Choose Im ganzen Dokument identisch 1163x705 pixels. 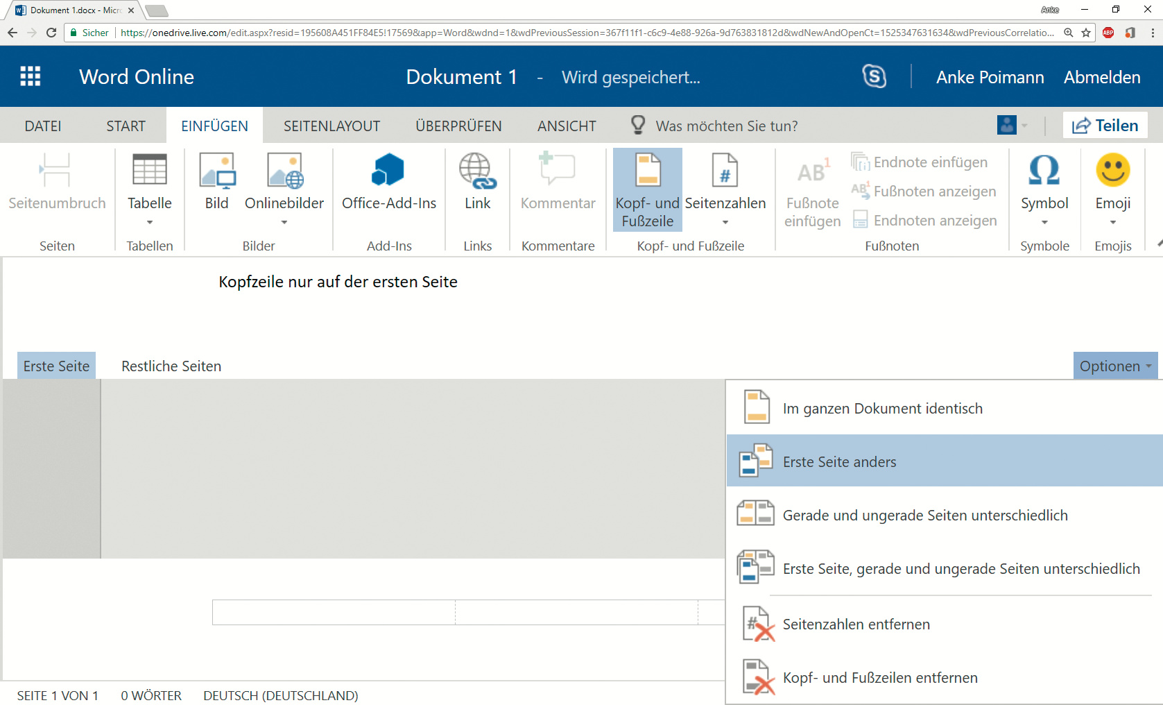coord(945,408)
